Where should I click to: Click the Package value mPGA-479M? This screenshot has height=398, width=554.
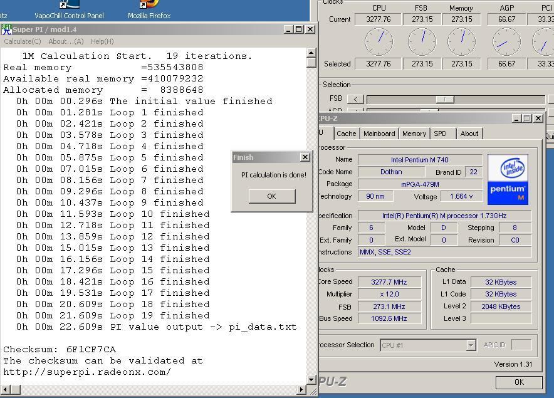[420, 184]
